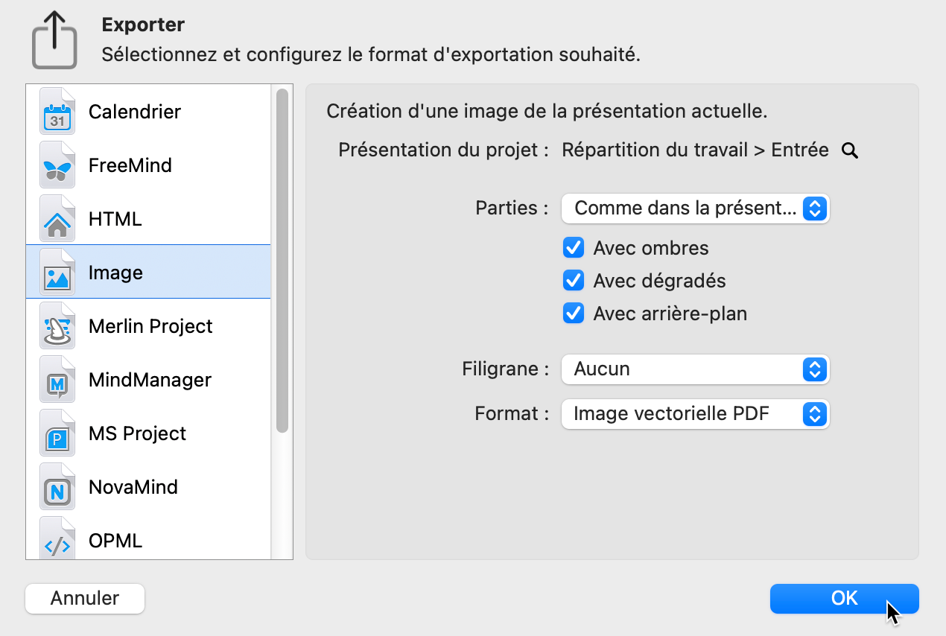The image size is (946, 636).
Task: Open the Format dropdown showing Image vectorielle PDF
Action: click(695, 414)
